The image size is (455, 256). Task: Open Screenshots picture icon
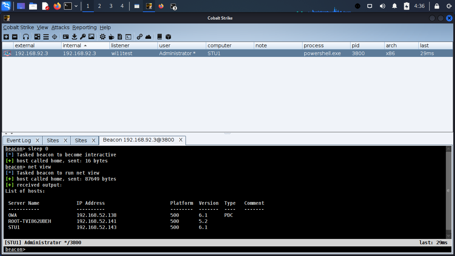coord(91,37)
